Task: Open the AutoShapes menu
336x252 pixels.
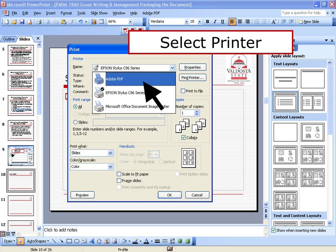Action: 38,241
